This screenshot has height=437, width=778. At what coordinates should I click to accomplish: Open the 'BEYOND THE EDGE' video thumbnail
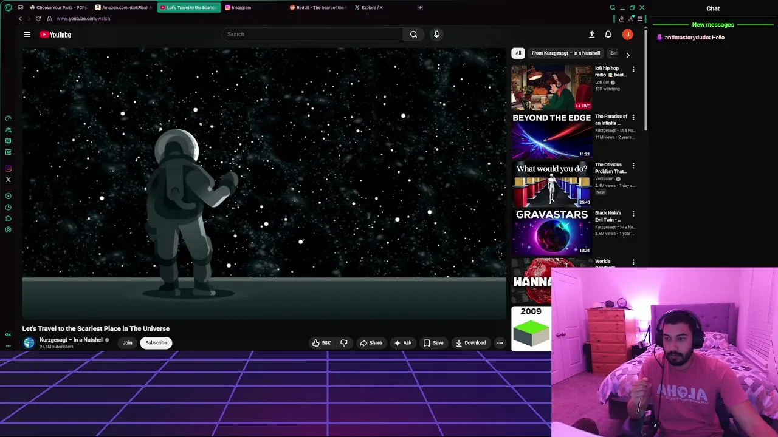tap(551, 135)
